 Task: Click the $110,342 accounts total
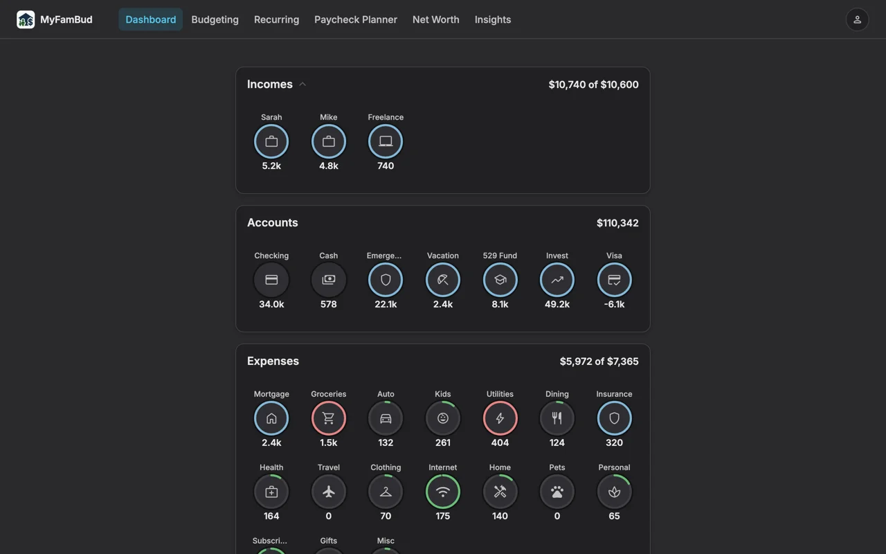[617, 223]
